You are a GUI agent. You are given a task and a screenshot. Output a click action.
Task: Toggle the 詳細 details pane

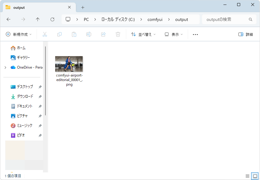(245, 34)
